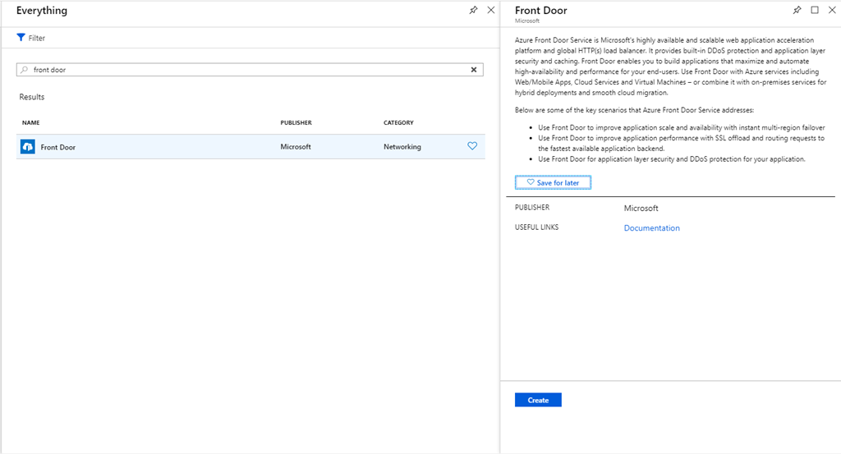Sort results by CATEGORY column

398,123
